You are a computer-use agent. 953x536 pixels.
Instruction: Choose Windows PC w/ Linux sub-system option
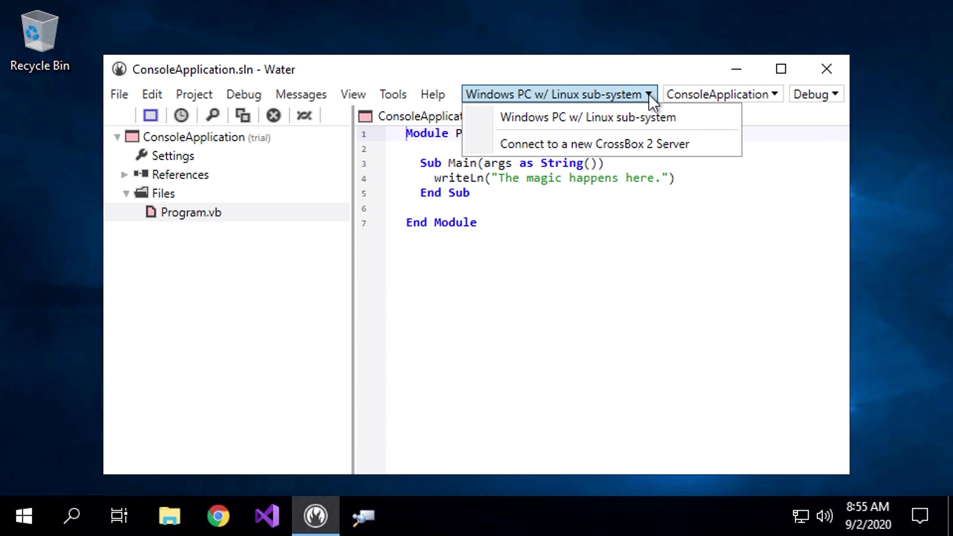point(602,117)
